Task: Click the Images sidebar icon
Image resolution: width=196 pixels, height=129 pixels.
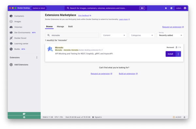Action: [x=11, y=22]
